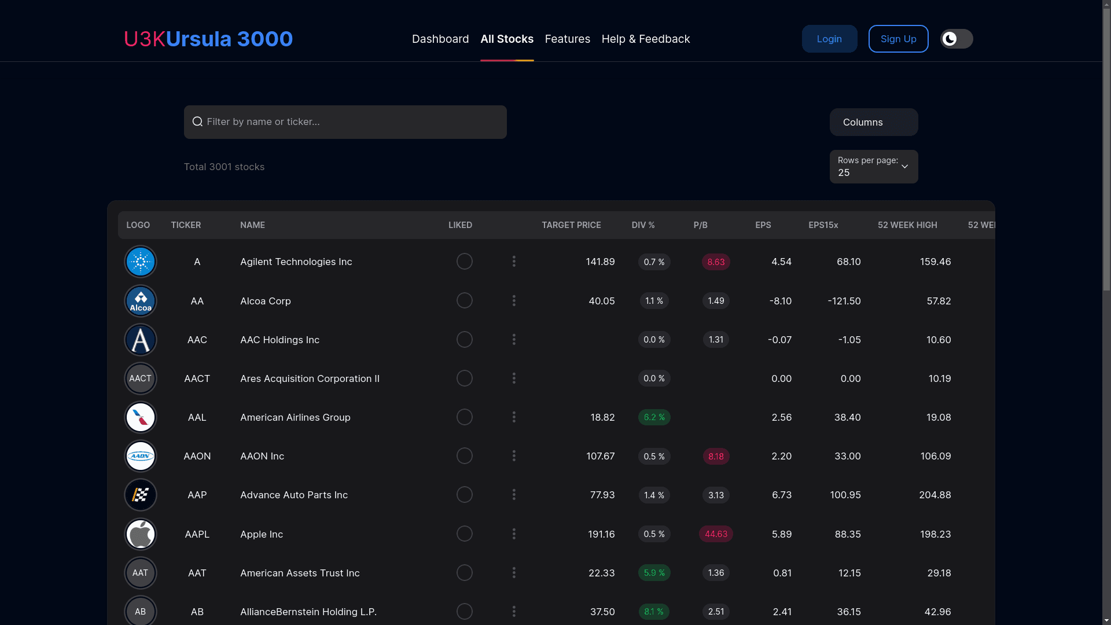Screen dimensions: 1111x625
Task: Like AAON Inc stock
Action: click(465, 456)
